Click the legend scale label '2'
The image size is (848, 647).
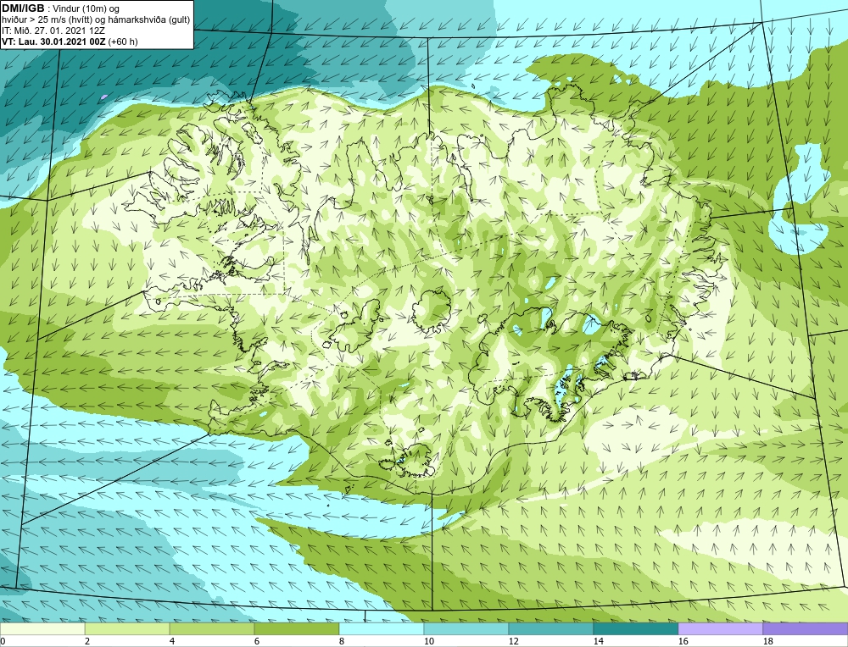click(88, 641)
